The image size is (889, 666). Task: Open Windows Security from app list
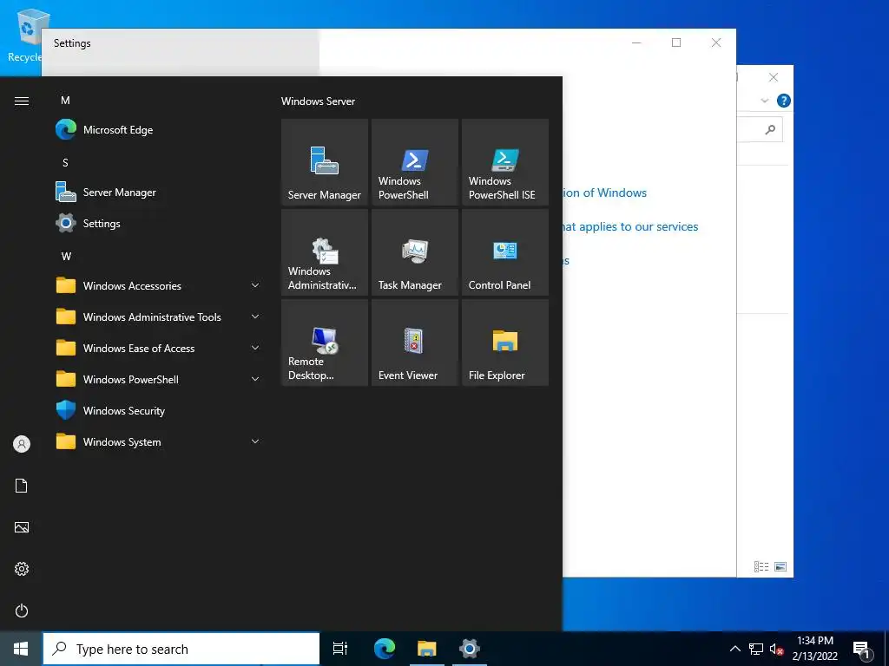[x=159, y=410]
